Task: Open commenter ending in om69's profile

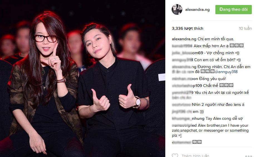Action: 188,53
